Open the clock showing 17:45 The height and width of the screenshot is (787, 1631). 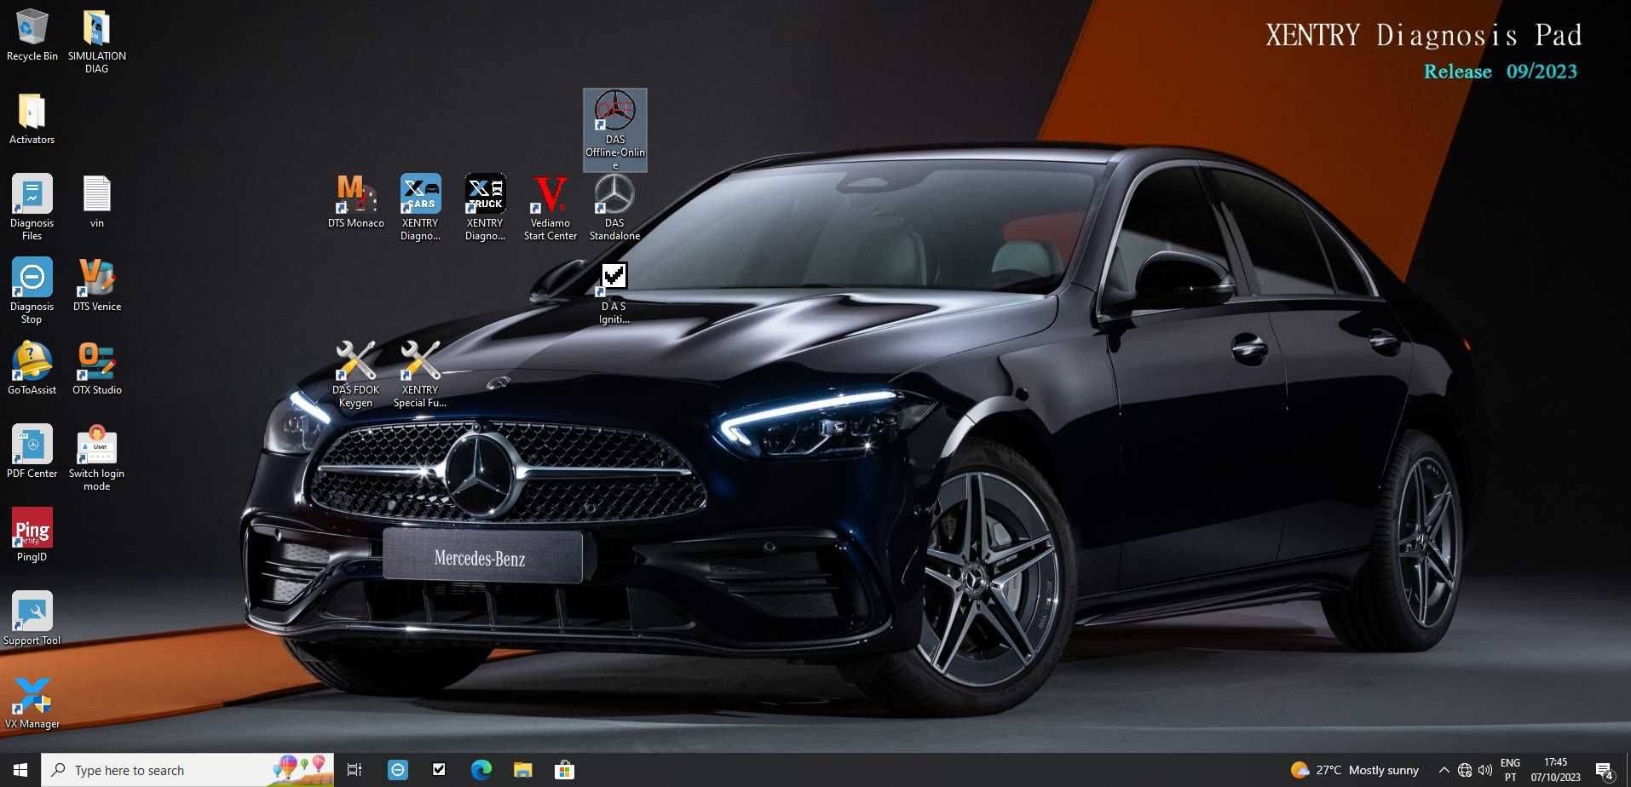point(1556,770)
